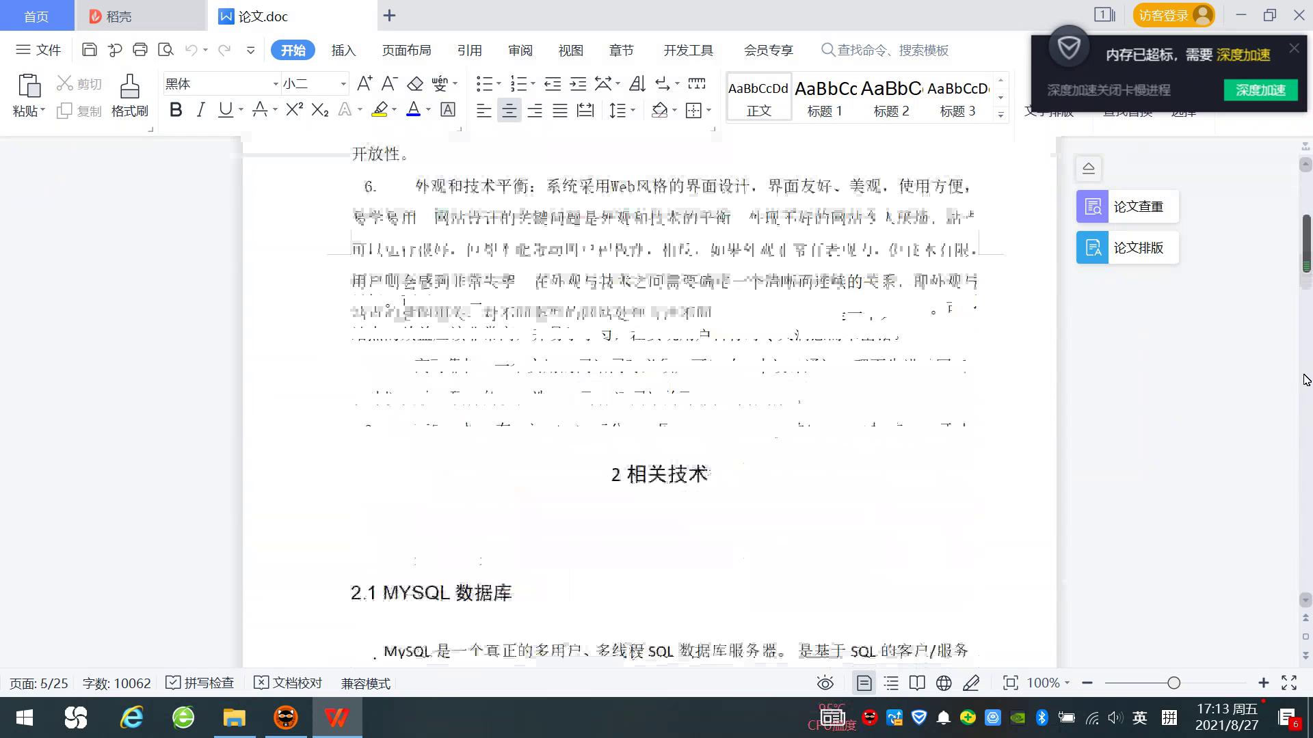Image resolution: width=1313 pixels, height=738 pixels.
Task: Click the Bold formatting icon
Action: (176, 110)
